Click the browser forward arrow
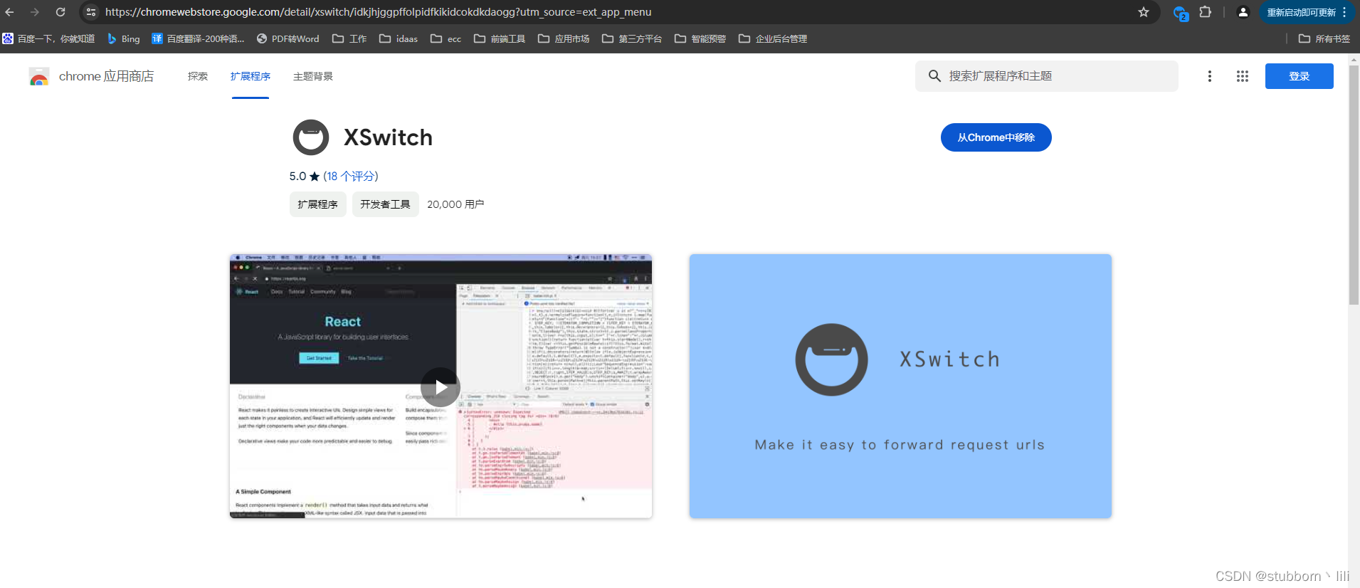 34,12
